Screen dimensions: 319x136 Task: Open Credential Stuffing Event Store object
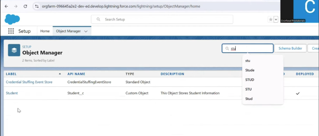(x=29, y=82)
